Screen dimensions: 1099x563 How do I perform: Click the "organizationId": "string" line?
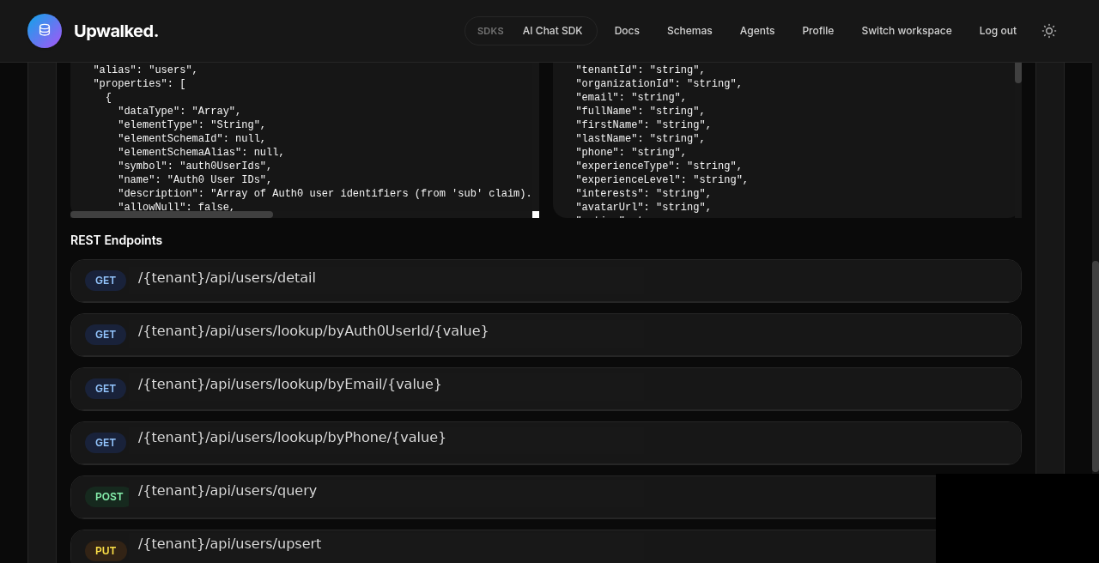click(659, 84)
